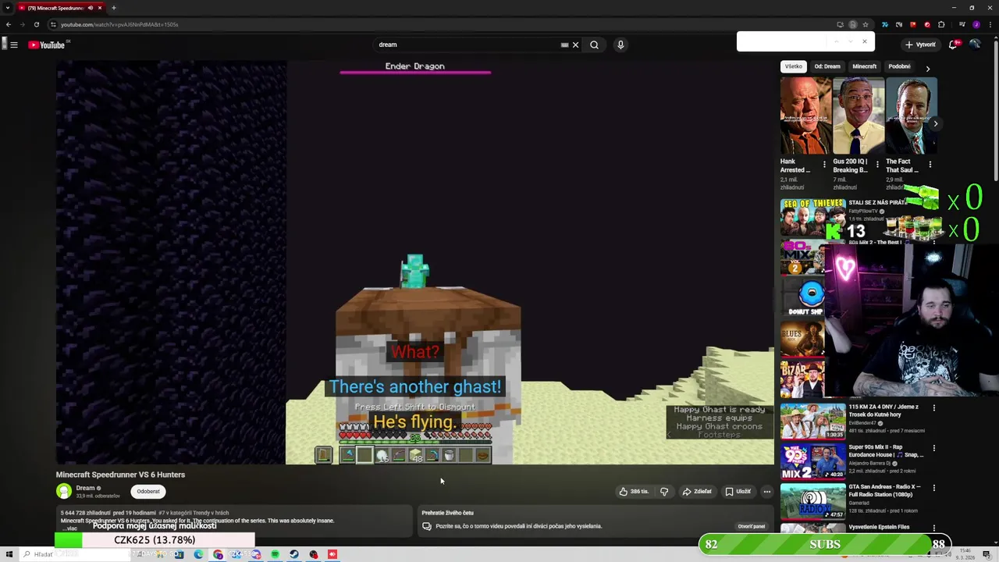The width and height of the screenshot is (999, 562).
Task: Open Sea of Thieves video thumbnail
Action: [812, 217]
